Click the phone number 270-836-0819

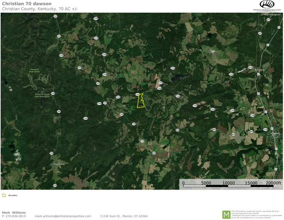point(16,216)
